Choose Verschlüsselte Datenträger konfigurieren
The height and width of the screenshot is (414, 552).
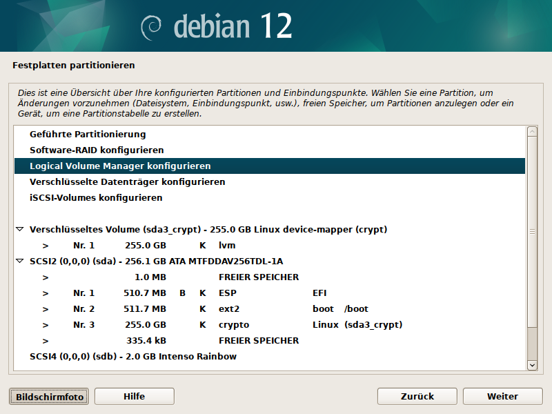(127, 182)
